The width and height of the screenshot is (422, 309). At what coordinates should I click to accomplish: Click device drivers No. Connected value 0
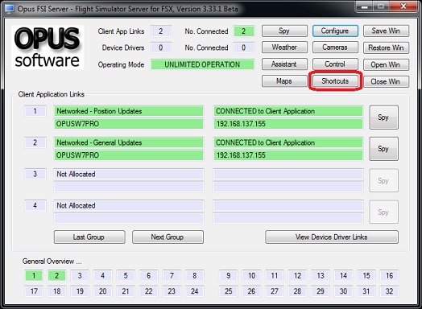click(243, 47)
